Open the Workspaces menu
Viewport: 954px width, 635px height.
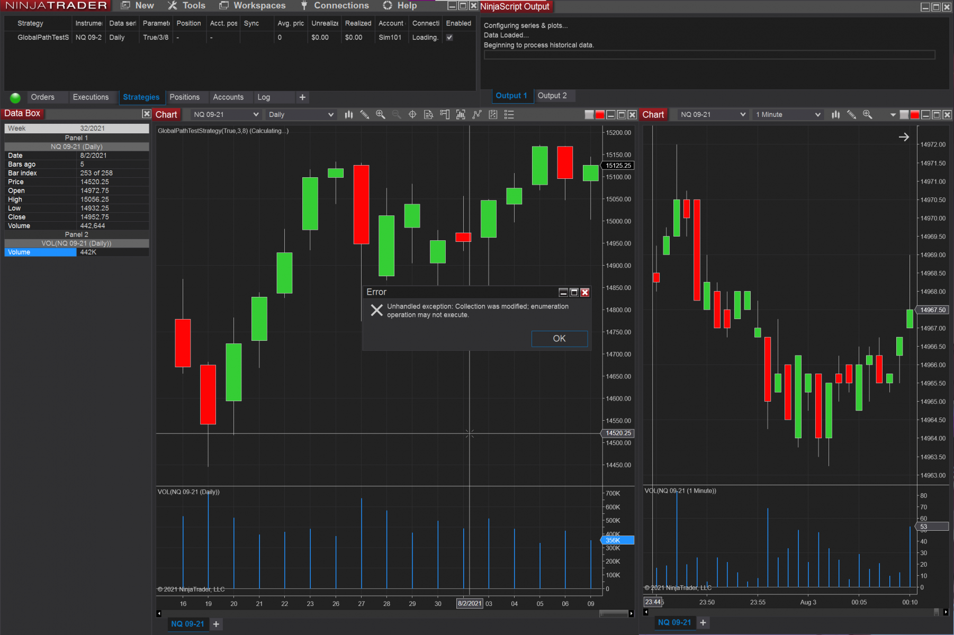[x=253, y=5]
